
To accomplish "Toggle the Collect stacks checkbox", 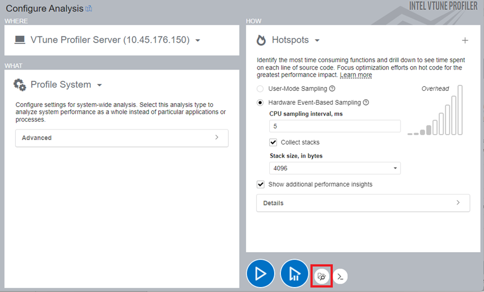I will 273,142.
